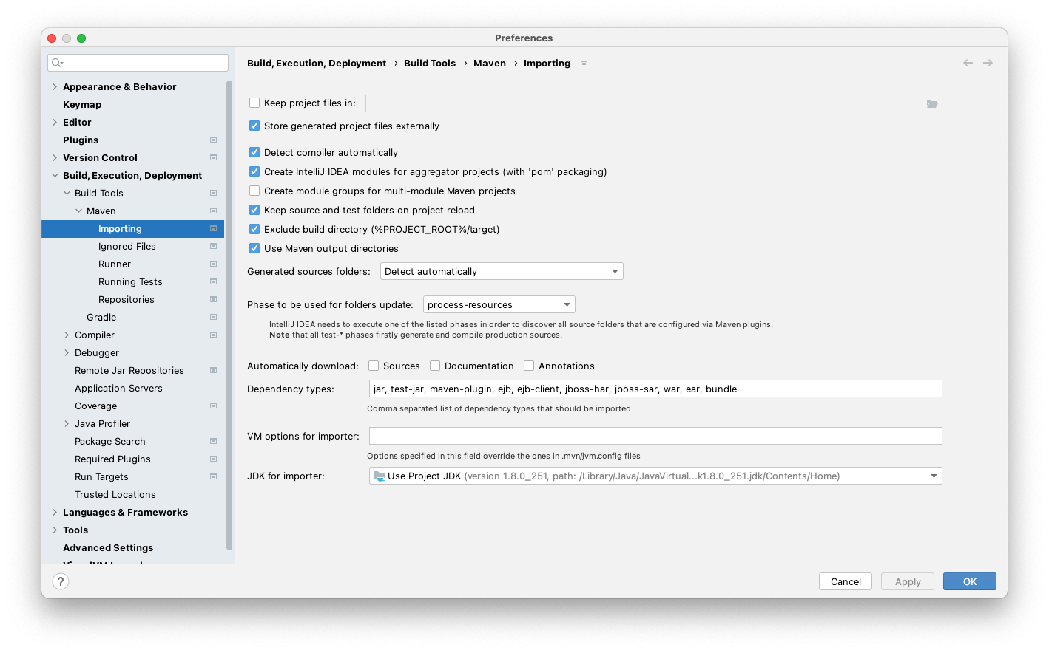1049x653 pixels.
Task: Click the settings search field
Action: tap(138, 63)
